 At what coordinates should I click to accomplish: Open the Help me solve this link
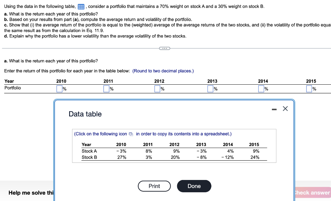click(31, 193)
